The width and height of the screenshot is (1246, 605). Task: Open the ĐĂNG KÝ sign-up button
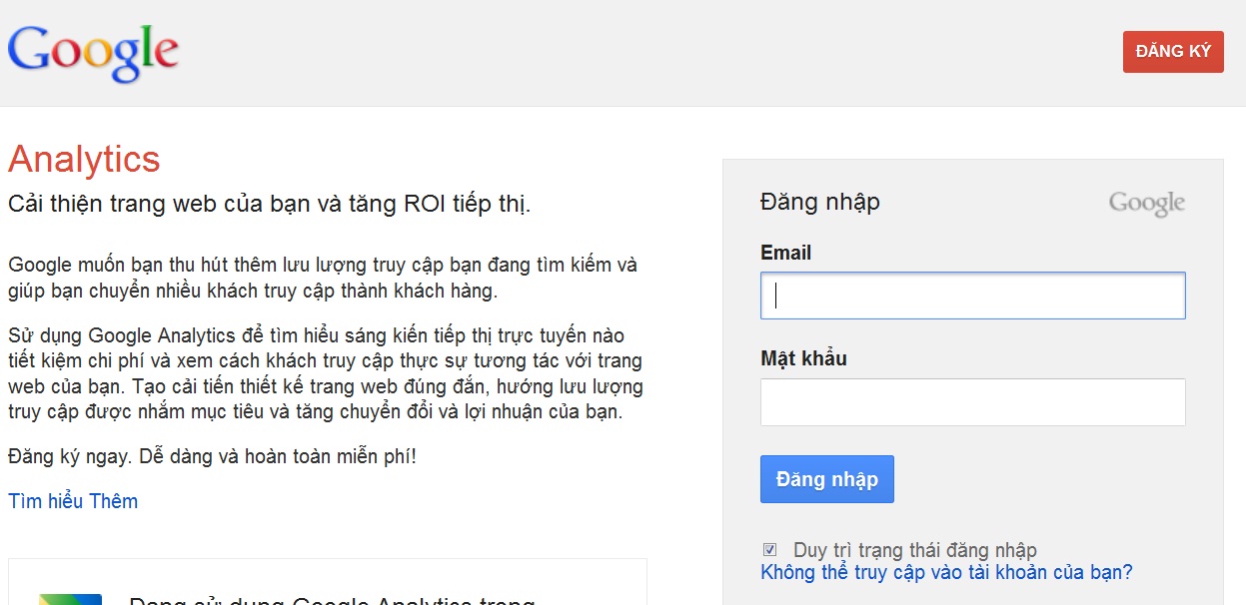click(x=1173, y=52)
